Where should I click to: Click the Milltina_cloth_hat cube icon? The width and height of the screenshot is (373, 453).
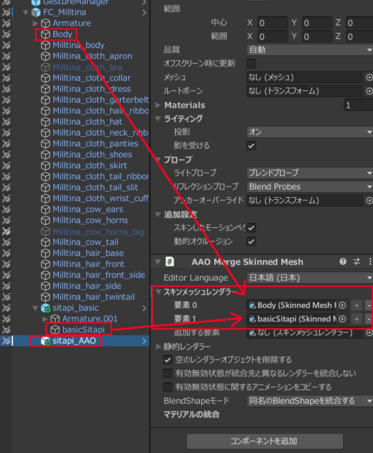click(46, 122)
